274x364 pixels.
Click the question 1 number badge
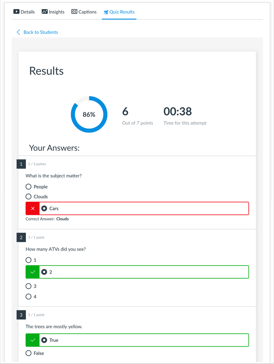21,164
